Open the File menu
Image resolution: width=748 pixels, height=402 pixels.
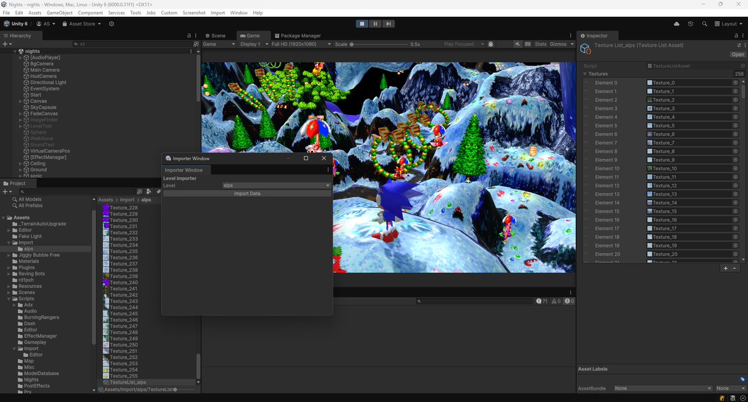coord(6,13)
